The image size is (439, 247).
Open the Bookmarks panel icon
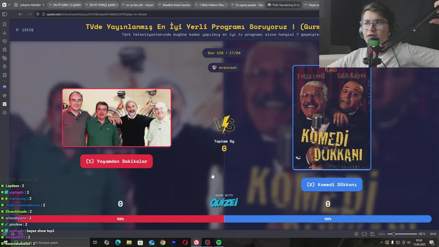tap(4, 24)
